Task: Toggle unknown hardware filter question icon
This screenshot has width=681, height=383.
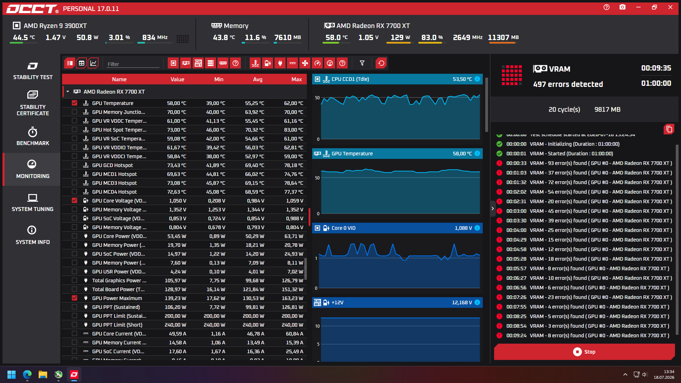Action: pyautogui.click(x=236, y=63)
